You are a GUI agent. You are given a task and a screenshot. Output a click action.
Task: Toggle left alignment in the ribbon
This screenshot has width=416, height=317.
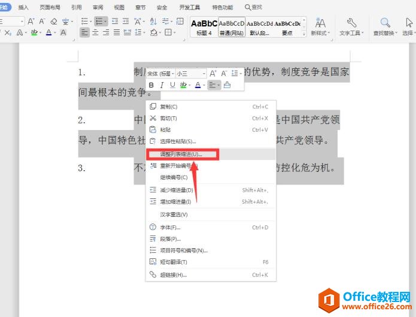(84, 32)
